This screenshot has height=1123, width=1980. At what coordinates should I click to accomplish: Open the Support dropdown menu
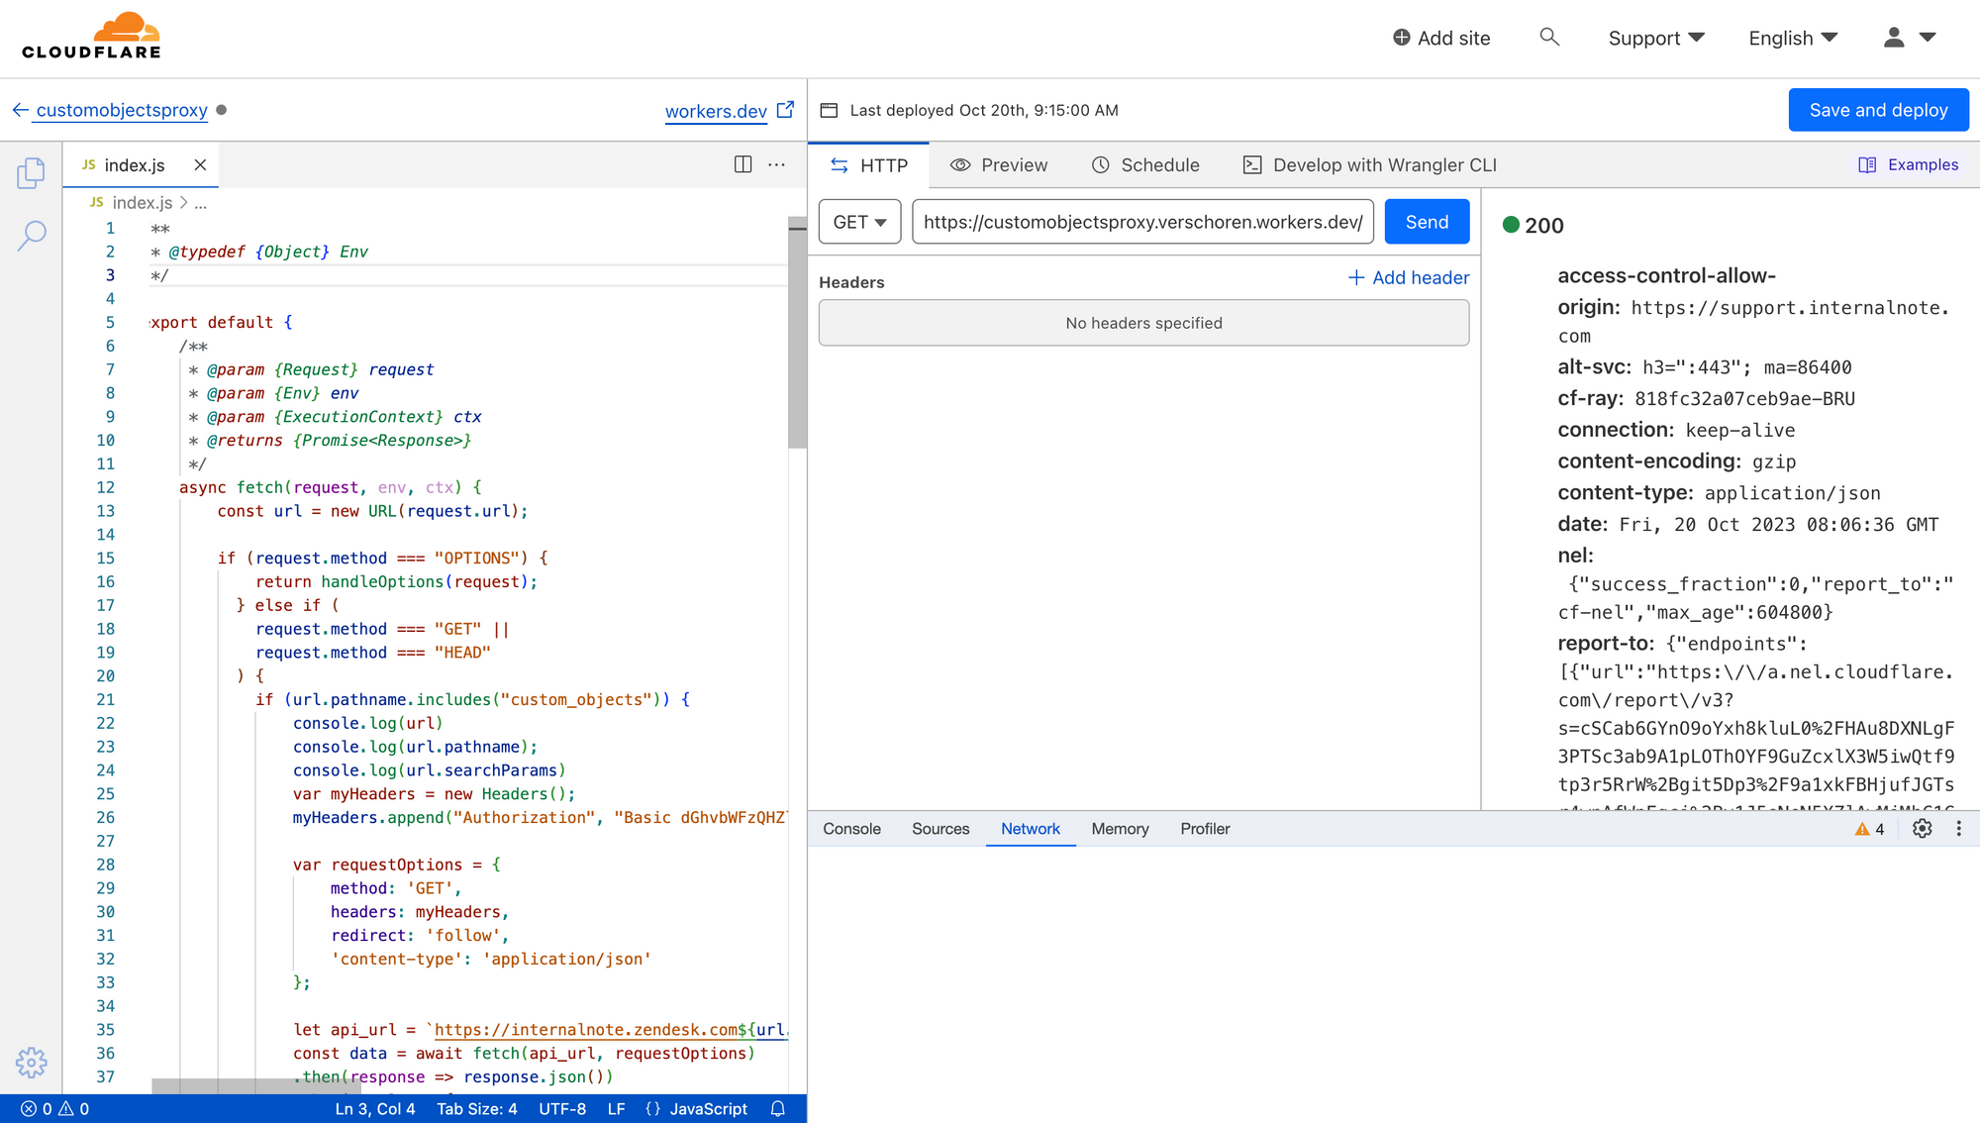point(1655,38)
